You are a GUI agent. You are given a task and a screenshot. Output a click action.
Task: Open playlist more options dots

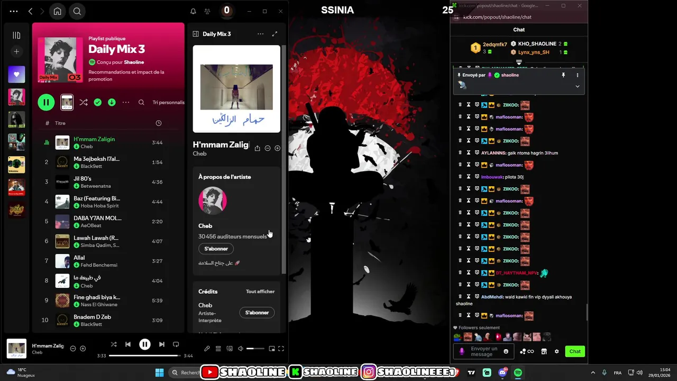coord(126,103)
